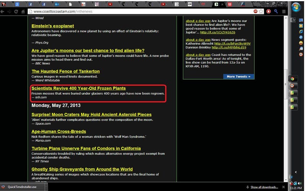The height and width of the screenshot is (191, 306).
Task: Close the downloads bar
Action: coord(283,187)
